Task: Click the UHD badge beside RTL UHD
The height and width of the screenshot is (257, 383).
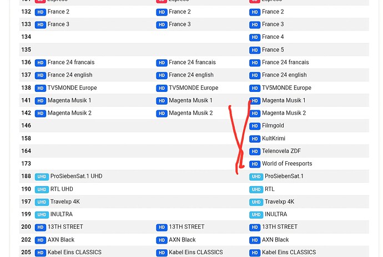Action: [x=42, y=189]
